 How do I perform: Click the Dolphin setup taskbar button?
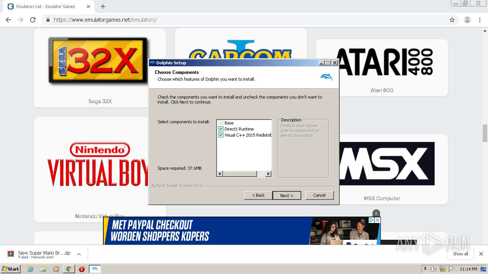(95, 269)
